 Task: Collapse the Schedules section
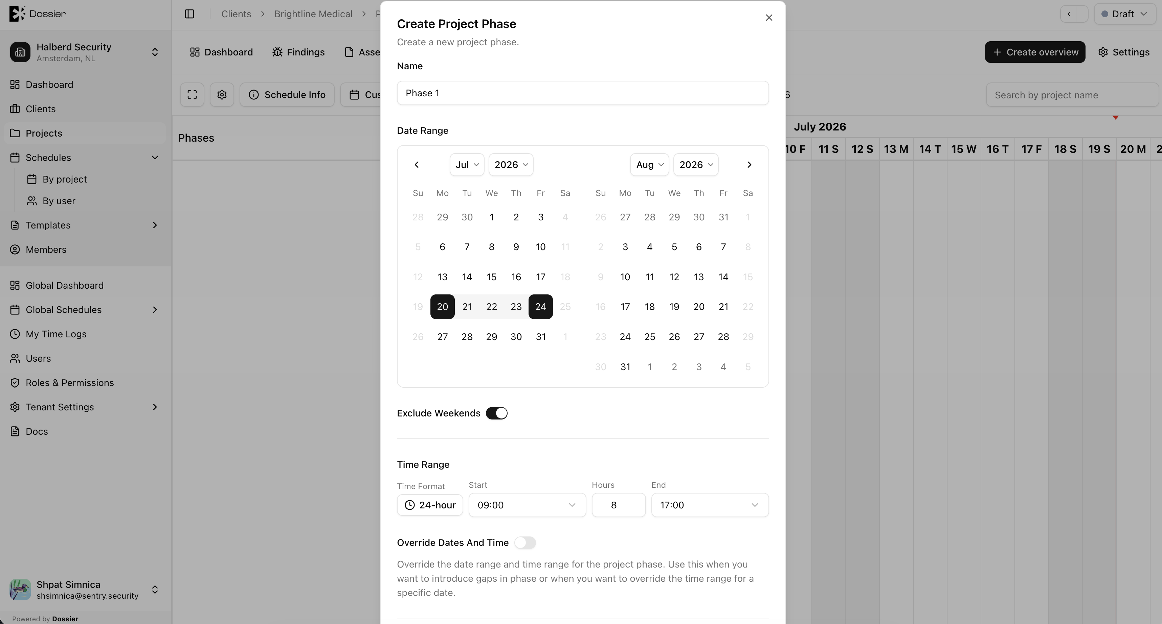85,158
